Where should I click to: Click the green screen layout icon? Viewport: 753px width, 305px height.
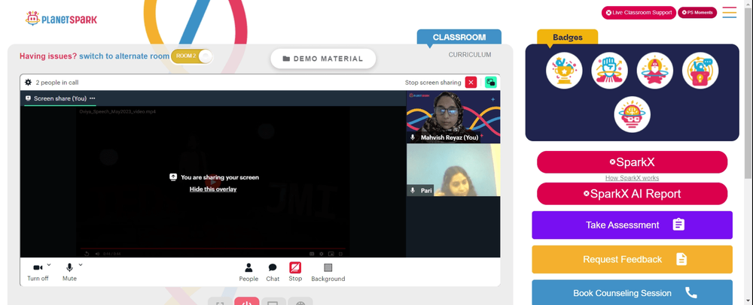click(x=490, y=83)
